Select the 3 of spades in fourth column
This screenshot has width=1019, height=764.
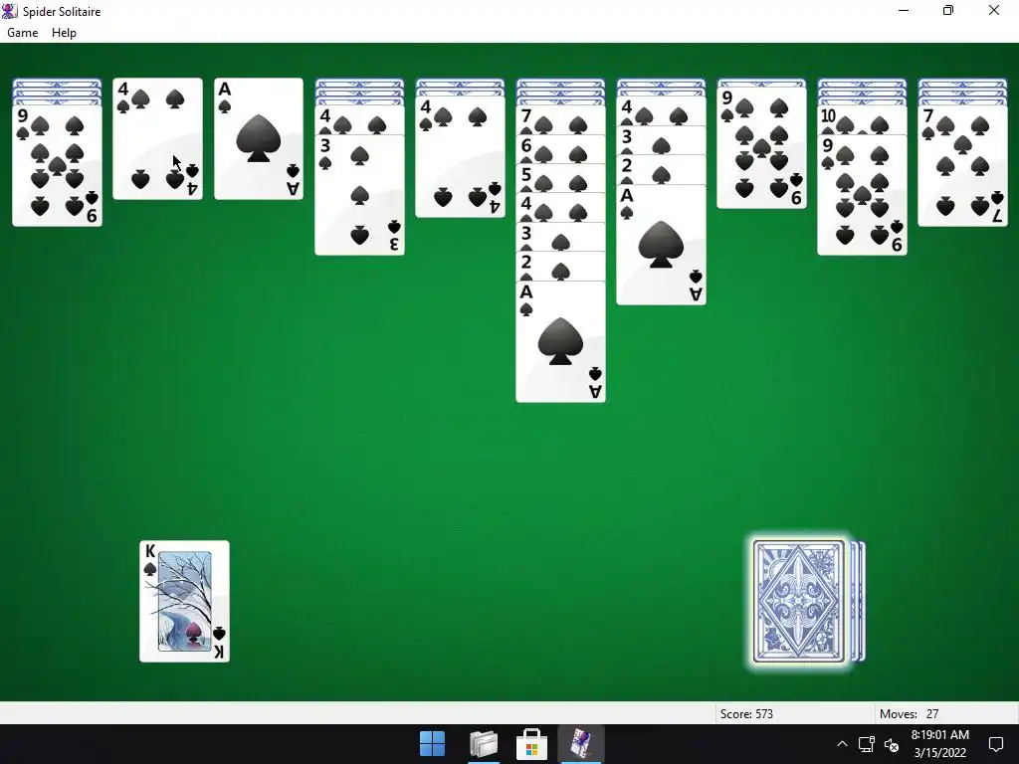pyautogui.click(x=359, y=195)
